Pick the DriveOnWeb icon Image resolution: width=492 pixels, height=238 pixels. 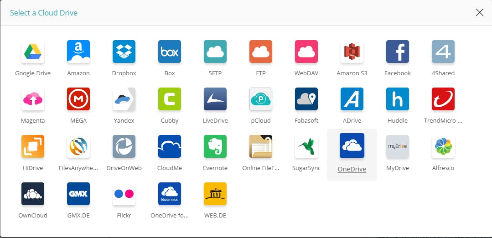pyautogui.click(x=124, y=146)
